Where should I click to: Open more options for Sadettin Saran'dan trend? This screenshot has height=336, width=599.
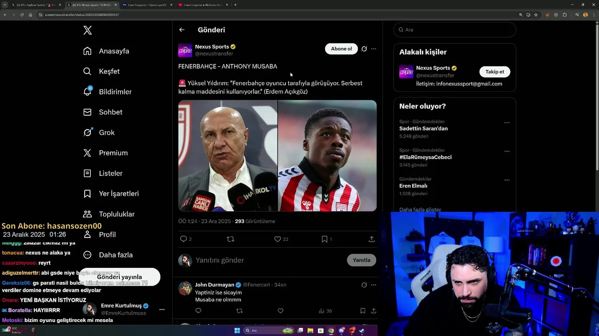pyautogui.click(x=507, y=123)
